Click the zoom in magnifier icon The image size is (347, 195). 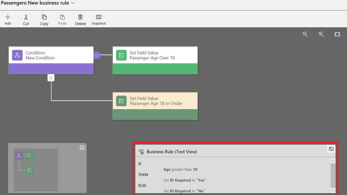tap(321, 34)
